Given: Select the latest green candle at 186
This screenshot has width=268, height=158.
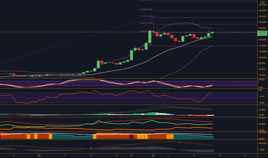Looking at the screenshot, I should 212,32.
